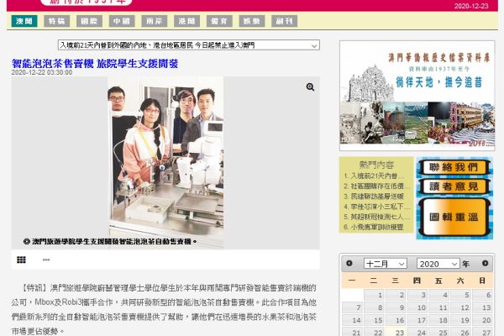Screen dimensions: 504x336
Task: Open the thumbnail grid view icon
Action: pos(20,261)
